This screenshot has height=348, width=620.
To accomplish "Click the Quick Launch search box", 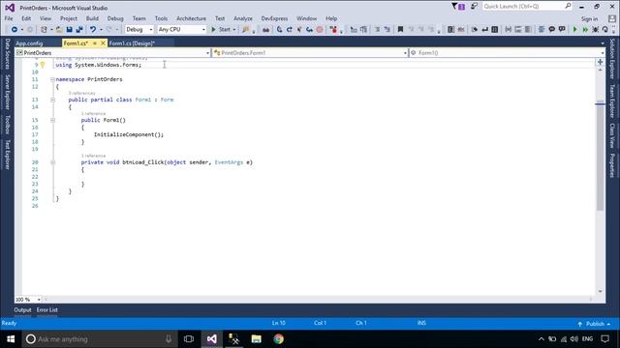I will (527, 7).
